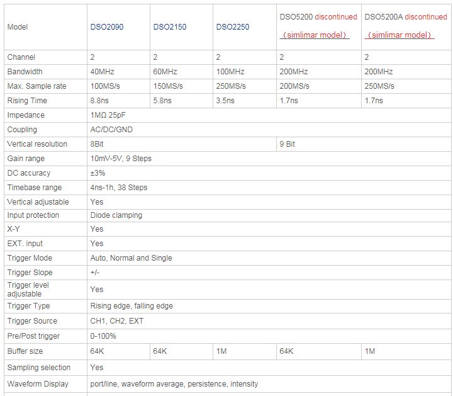The width and height of the screenshot is (453, 396).
Task: Click the '9 Bit' resolution value
Action: [287, 144]
